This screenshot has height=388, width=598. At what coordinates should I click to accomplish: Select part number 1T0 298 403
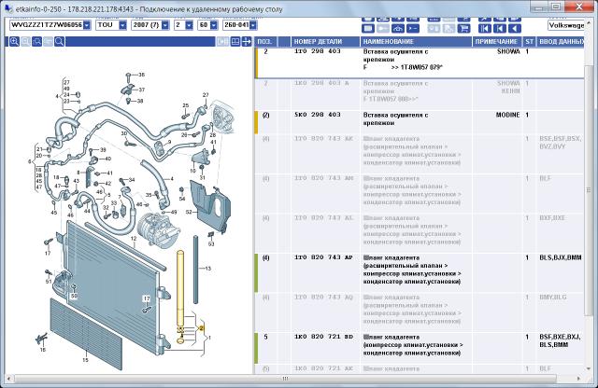[x=318, y=51]
